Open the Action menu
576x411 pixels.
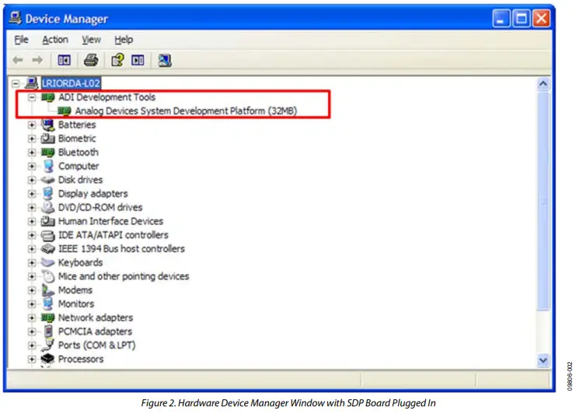point(55,40)
